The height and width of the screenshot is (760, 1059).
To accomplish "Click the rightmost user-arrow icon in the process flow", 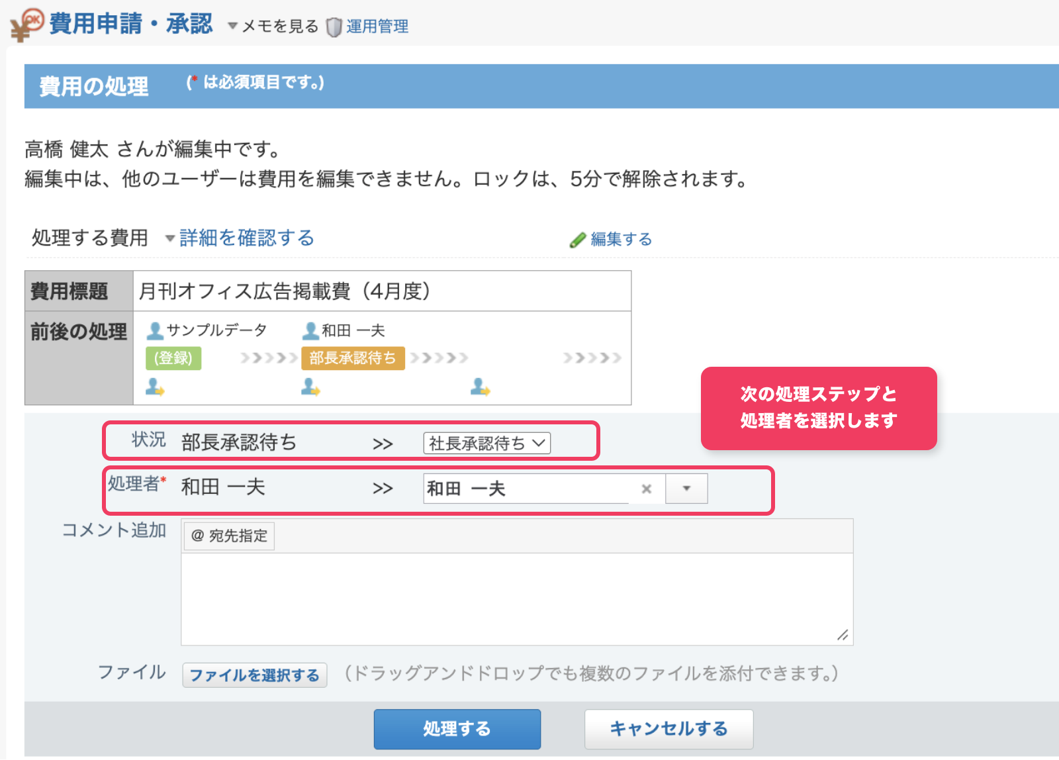I will [480, 387].
